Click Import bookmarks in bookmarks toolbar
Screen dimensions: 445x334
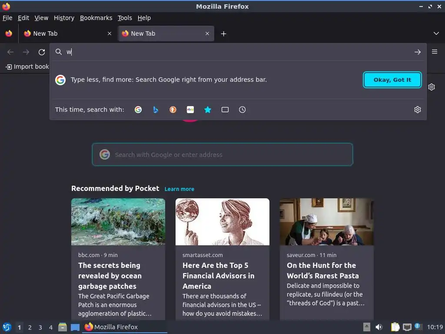coord(27,67)
